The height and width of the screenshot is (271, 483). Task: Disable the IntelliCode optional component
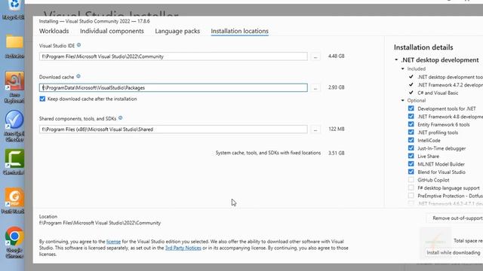[x=411, y=140]
